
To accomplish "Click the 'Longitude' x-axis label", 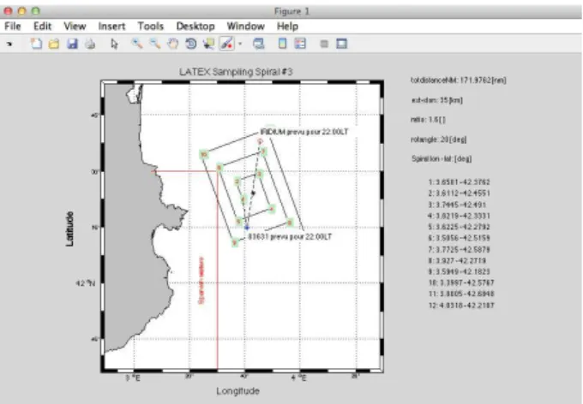I will (238, 390).
